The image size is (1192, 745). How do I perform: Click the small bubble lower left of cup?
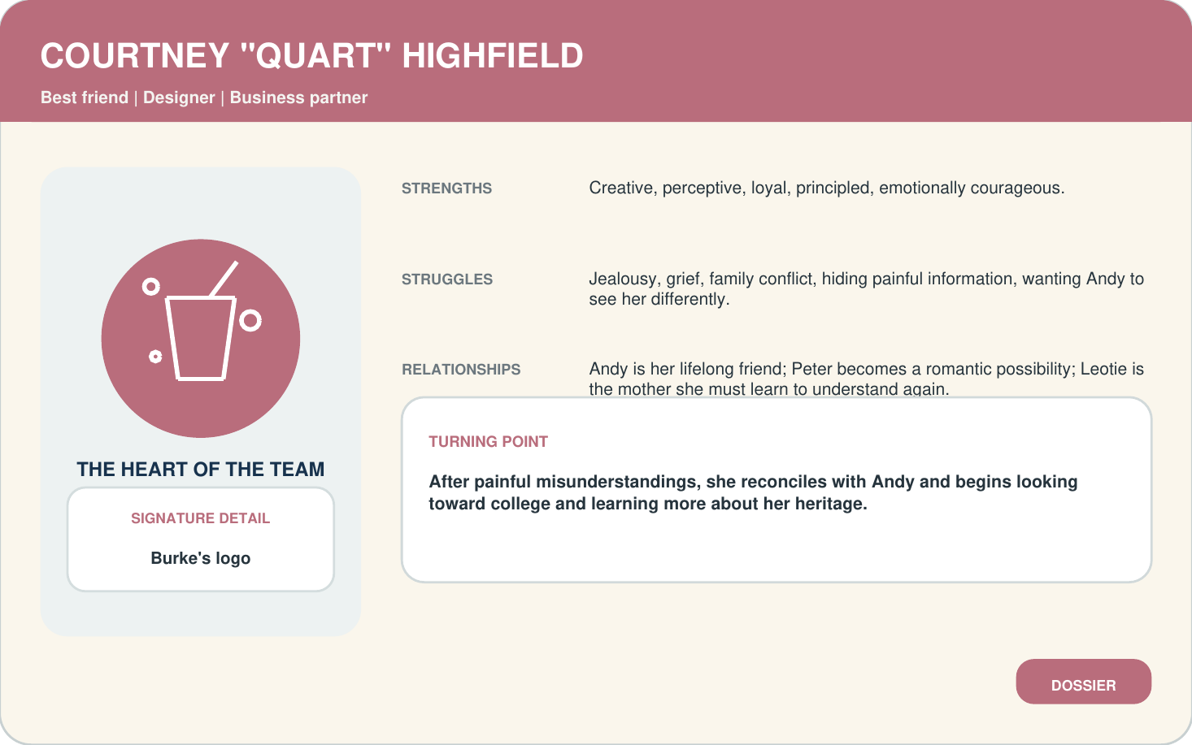pyautogui.click(x=155, y=357)
